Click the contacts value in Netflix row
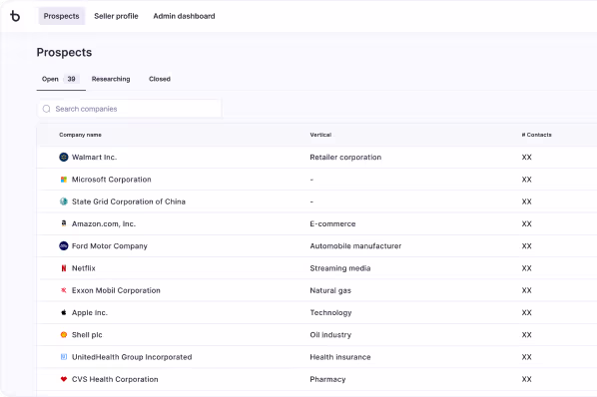This screenshot has width=597, height=397. point(526,268)
